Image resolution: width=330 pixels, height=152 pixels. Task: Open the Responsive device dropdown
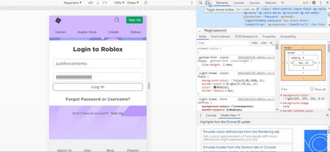coord(73,3)
